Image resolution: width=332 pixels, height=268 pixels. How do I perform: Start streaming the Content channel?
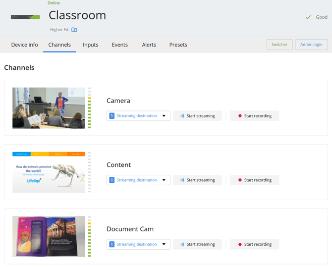coord(197,180)
